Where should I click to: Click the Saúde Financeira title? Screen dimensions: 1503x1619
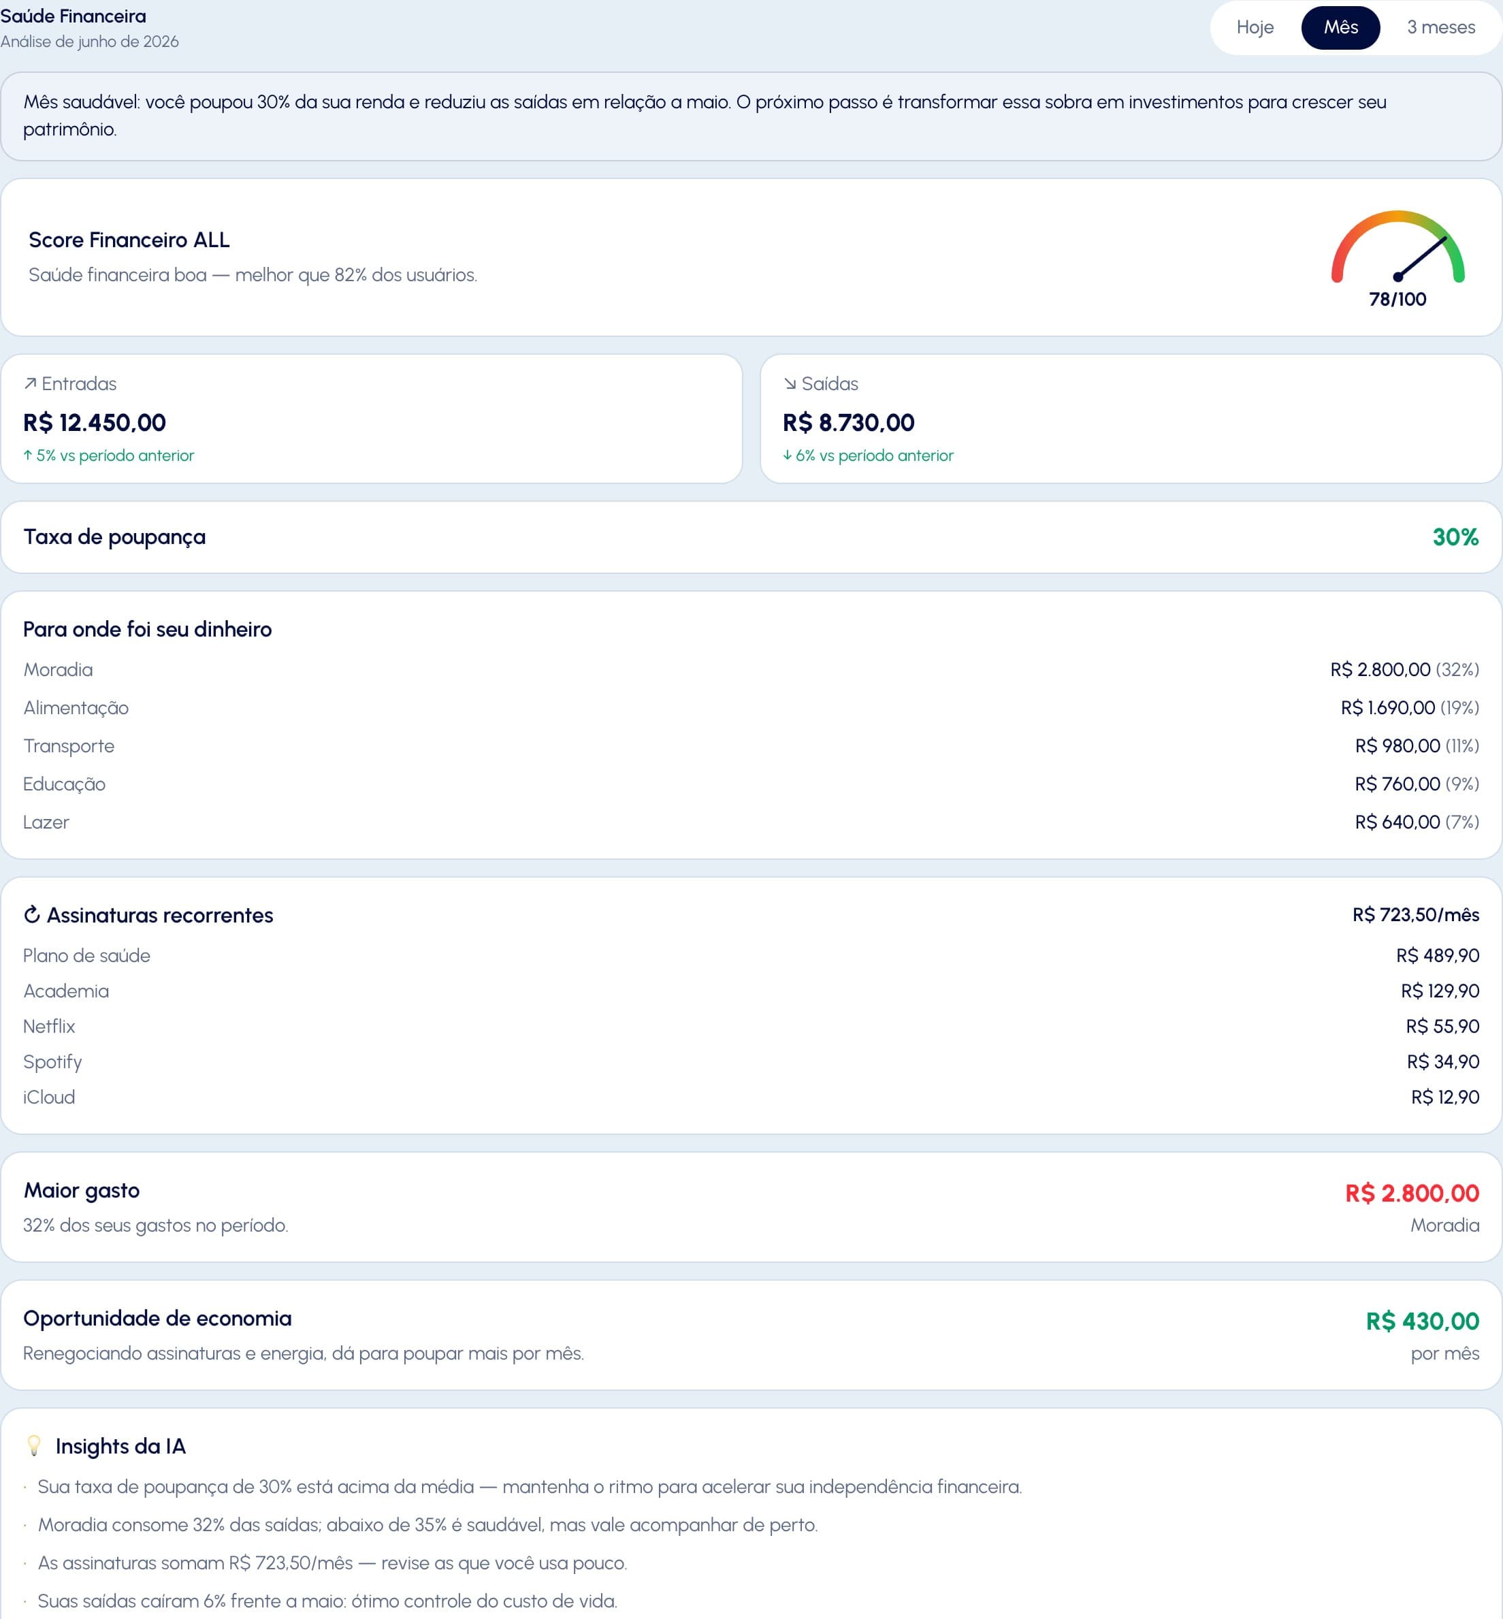click(74, 16)
